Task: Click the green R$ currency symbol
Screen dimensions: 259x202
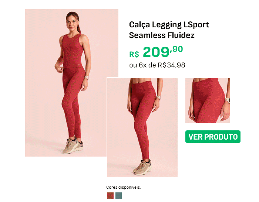Action: click(134, 54)
